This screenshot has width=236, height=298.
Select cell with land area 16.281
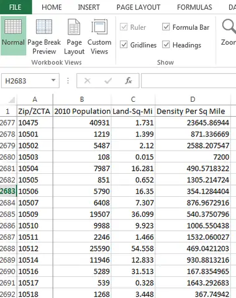pyautogui.click(x=133, y=168)
